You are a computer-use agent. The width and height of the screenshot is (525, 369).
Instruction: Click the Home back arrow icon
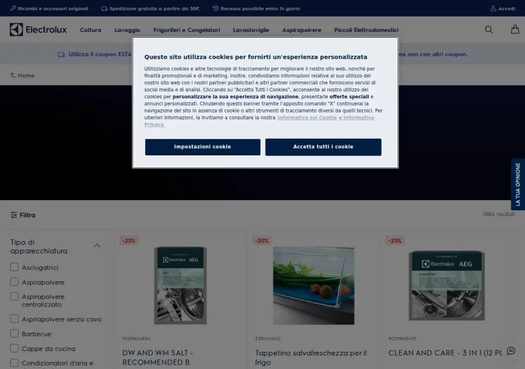[x=13, y=75]
